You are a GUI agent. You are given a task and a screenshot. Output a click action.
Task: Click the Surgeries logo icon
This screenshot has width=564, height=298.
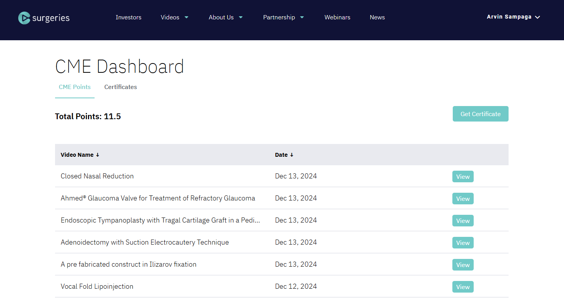click(24, 18)
